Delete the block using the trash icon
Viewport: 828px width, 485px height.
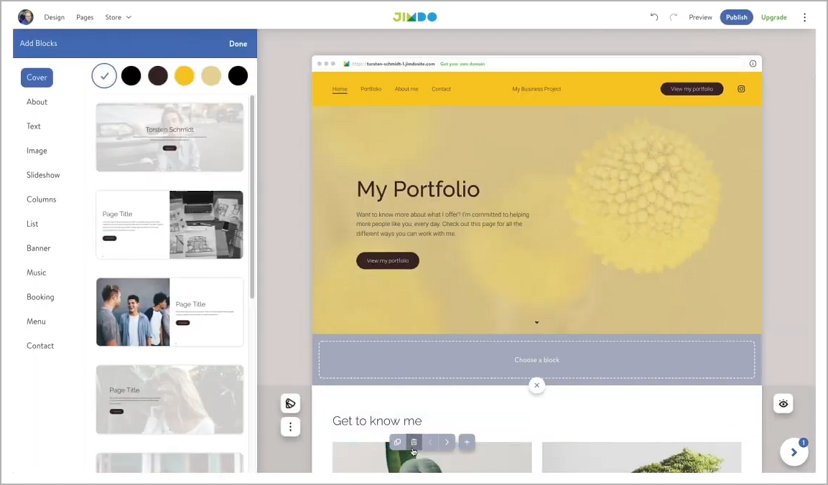coord(414,442)
